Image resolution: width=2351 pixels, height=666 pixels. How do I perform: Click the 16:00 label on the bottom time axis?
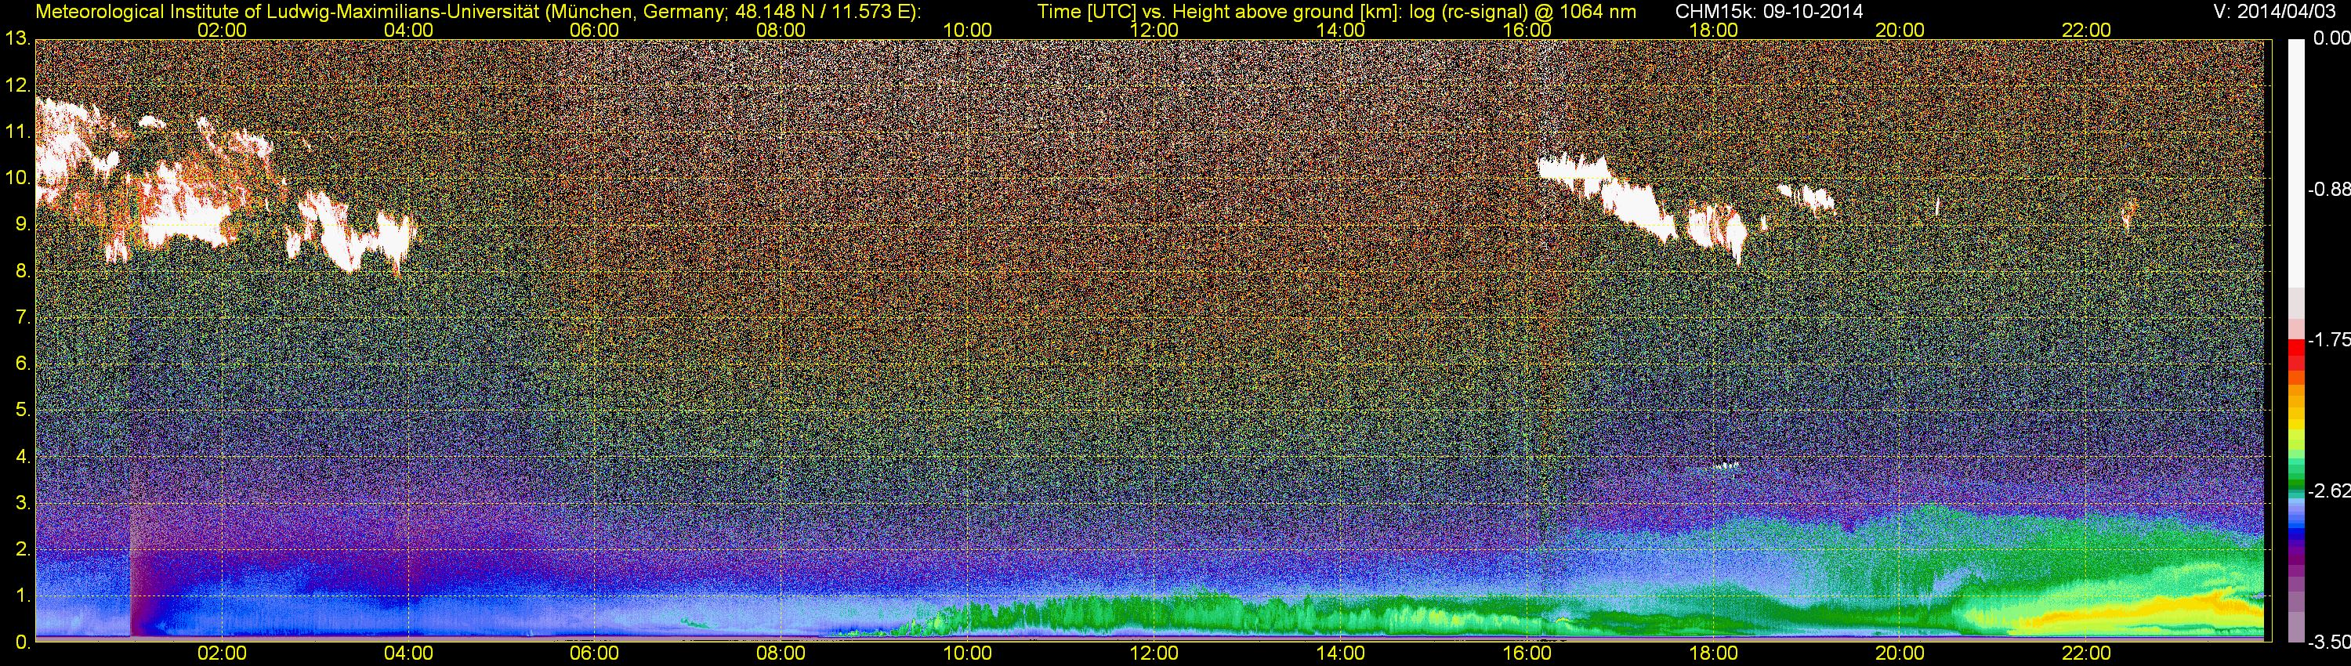(x=1527, y=653)
